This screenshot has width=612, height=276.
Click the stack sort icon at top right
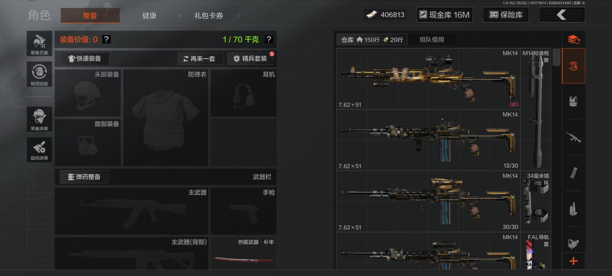pyautogui.click(x=573, y=39)
